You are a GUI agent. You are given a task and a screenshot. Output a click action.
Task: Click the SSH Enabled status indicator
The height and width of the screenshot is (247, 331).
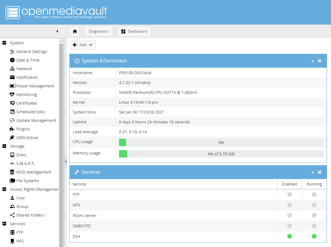[x=289, y=236]
